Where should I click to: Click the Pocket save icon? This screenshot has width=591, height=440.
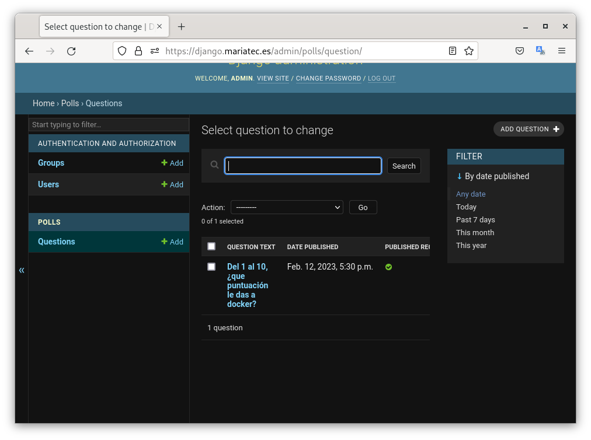[x=519, y=51]
